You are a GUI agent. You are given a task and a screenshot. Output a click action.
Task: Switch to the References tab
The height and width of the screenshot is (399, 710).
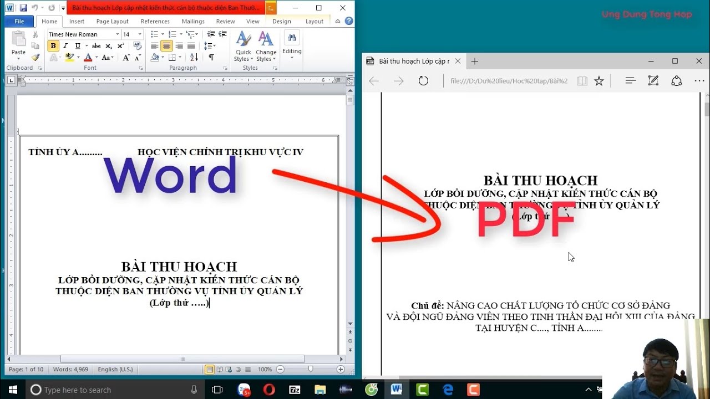[x=155, y=21]
